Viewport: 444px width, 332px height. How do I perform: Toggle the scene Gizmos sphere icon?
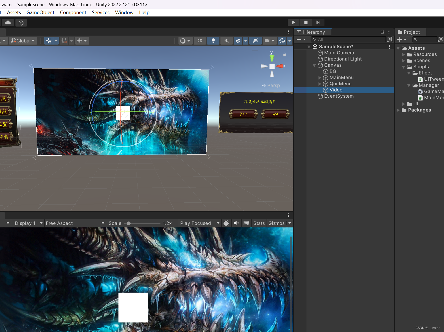pos(282,41)
